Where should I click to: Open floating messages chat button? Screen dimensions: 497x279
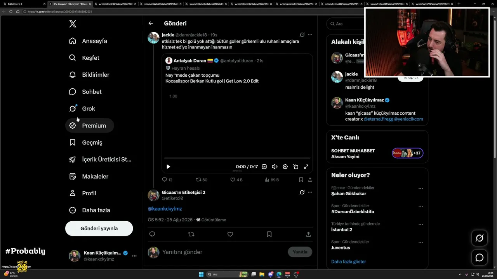pos(480,258)
